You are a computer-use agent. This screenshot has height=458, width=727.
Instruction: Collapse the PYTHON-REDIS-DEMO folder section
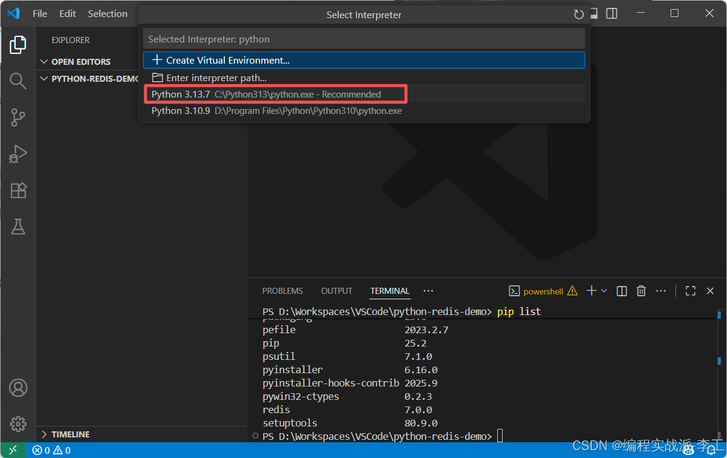(44, 79)
